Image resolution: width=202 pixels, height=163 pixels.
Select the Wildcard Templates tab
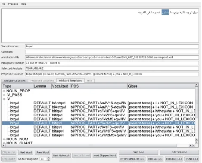[x=70, y=81]
